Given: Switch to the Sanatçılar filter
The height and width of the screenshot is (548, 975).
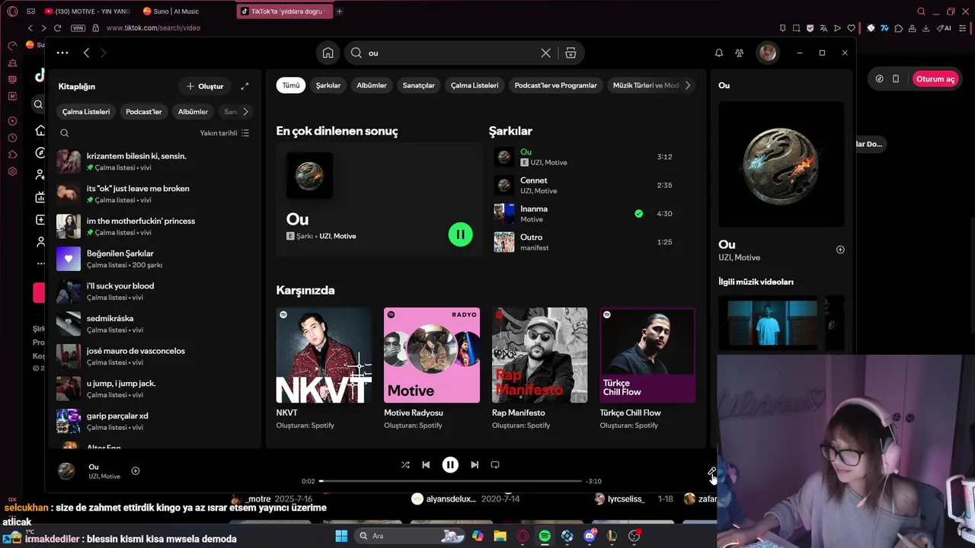Looking at the screenshot, I should coord(418,85).
